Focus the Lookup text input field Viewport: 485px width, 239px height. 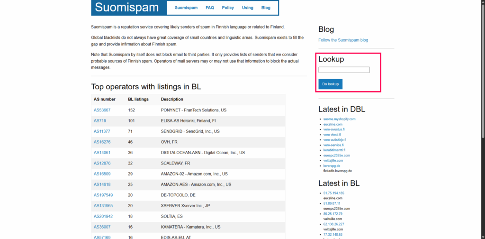344,70
